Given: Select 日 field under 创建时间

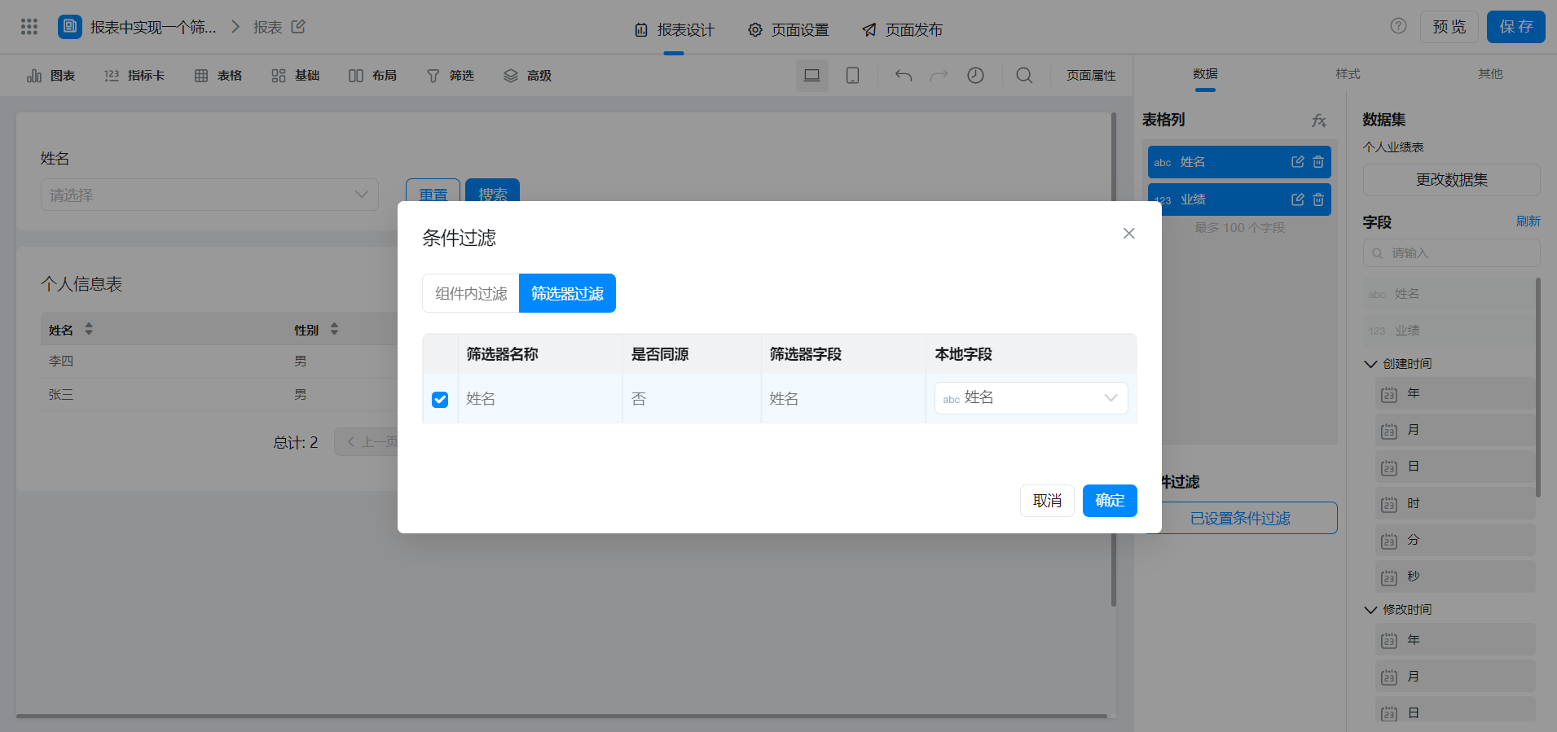Looking at the screenshot, I should [1455, 467].
